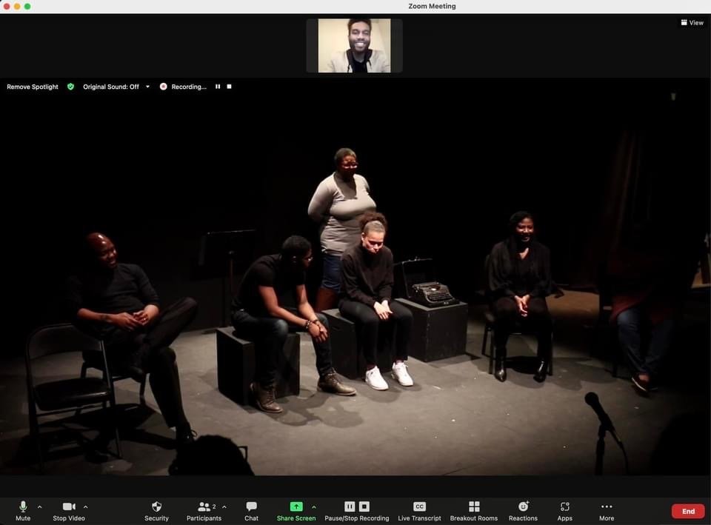Pause recording in the bottom toolbar
Viewport: 711px width, 525px height.
(350, 506)
